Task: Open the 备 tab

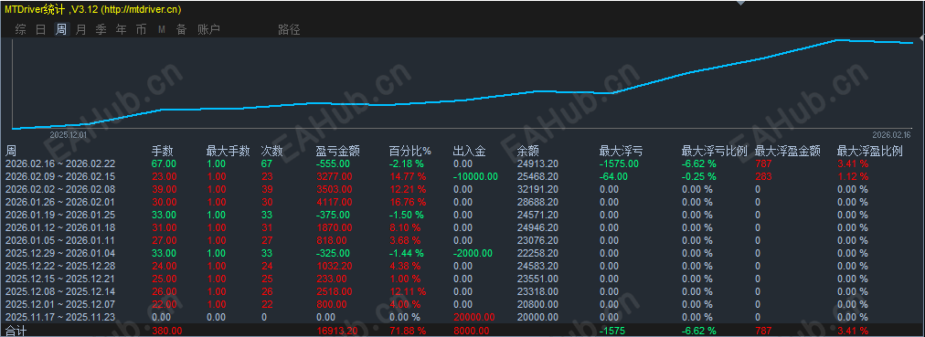Action: coord(181,29)
